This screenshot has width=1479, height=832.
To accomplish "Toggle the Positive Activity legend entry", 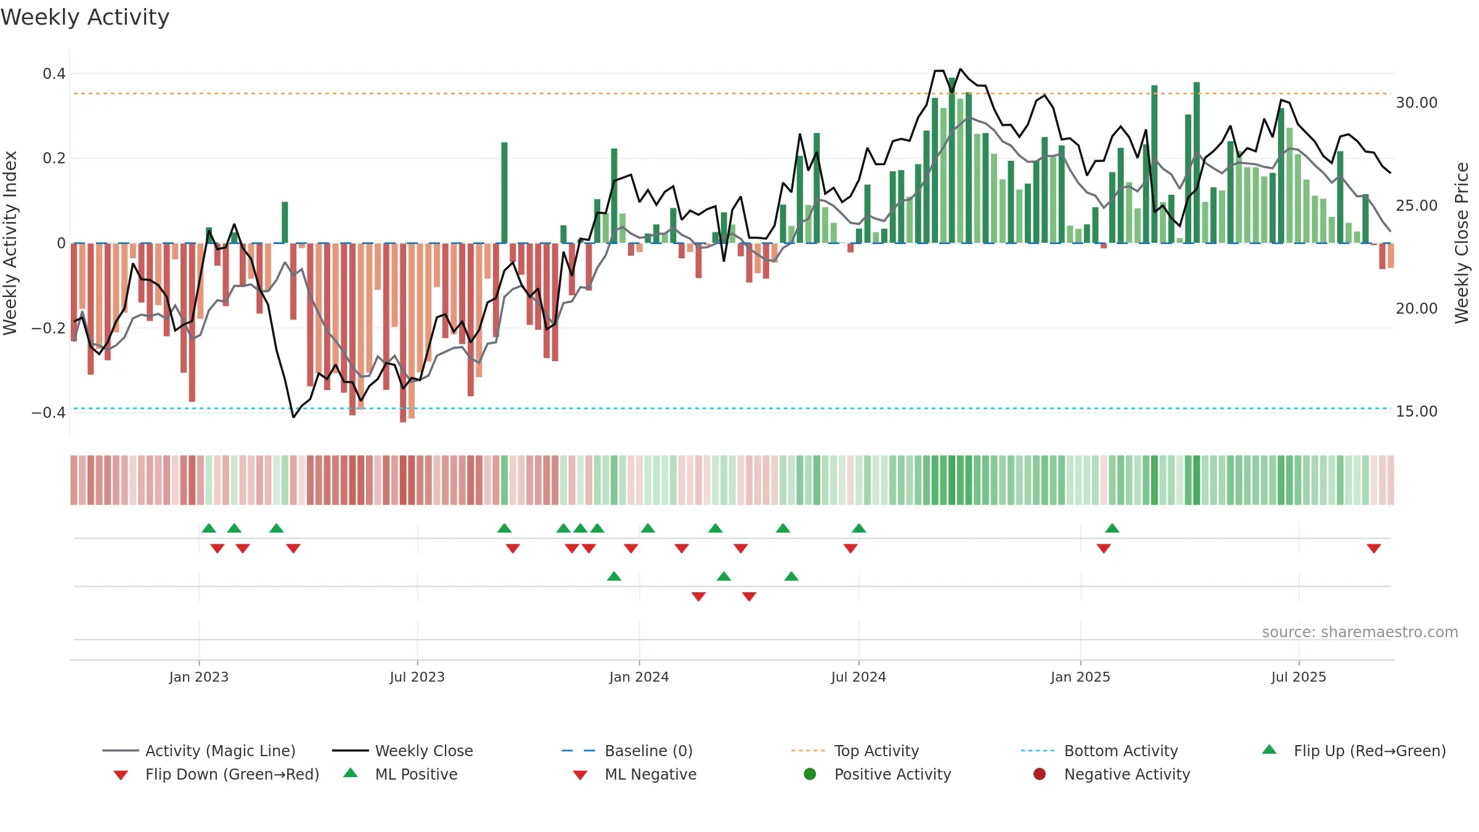I will (878, 774).
